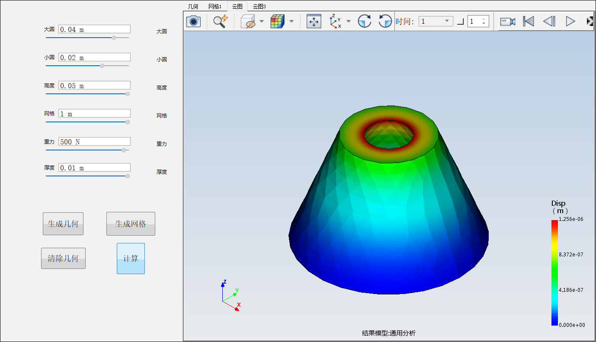
Task: Click the 重力 input field 500 N
Action: coord(94,141)
